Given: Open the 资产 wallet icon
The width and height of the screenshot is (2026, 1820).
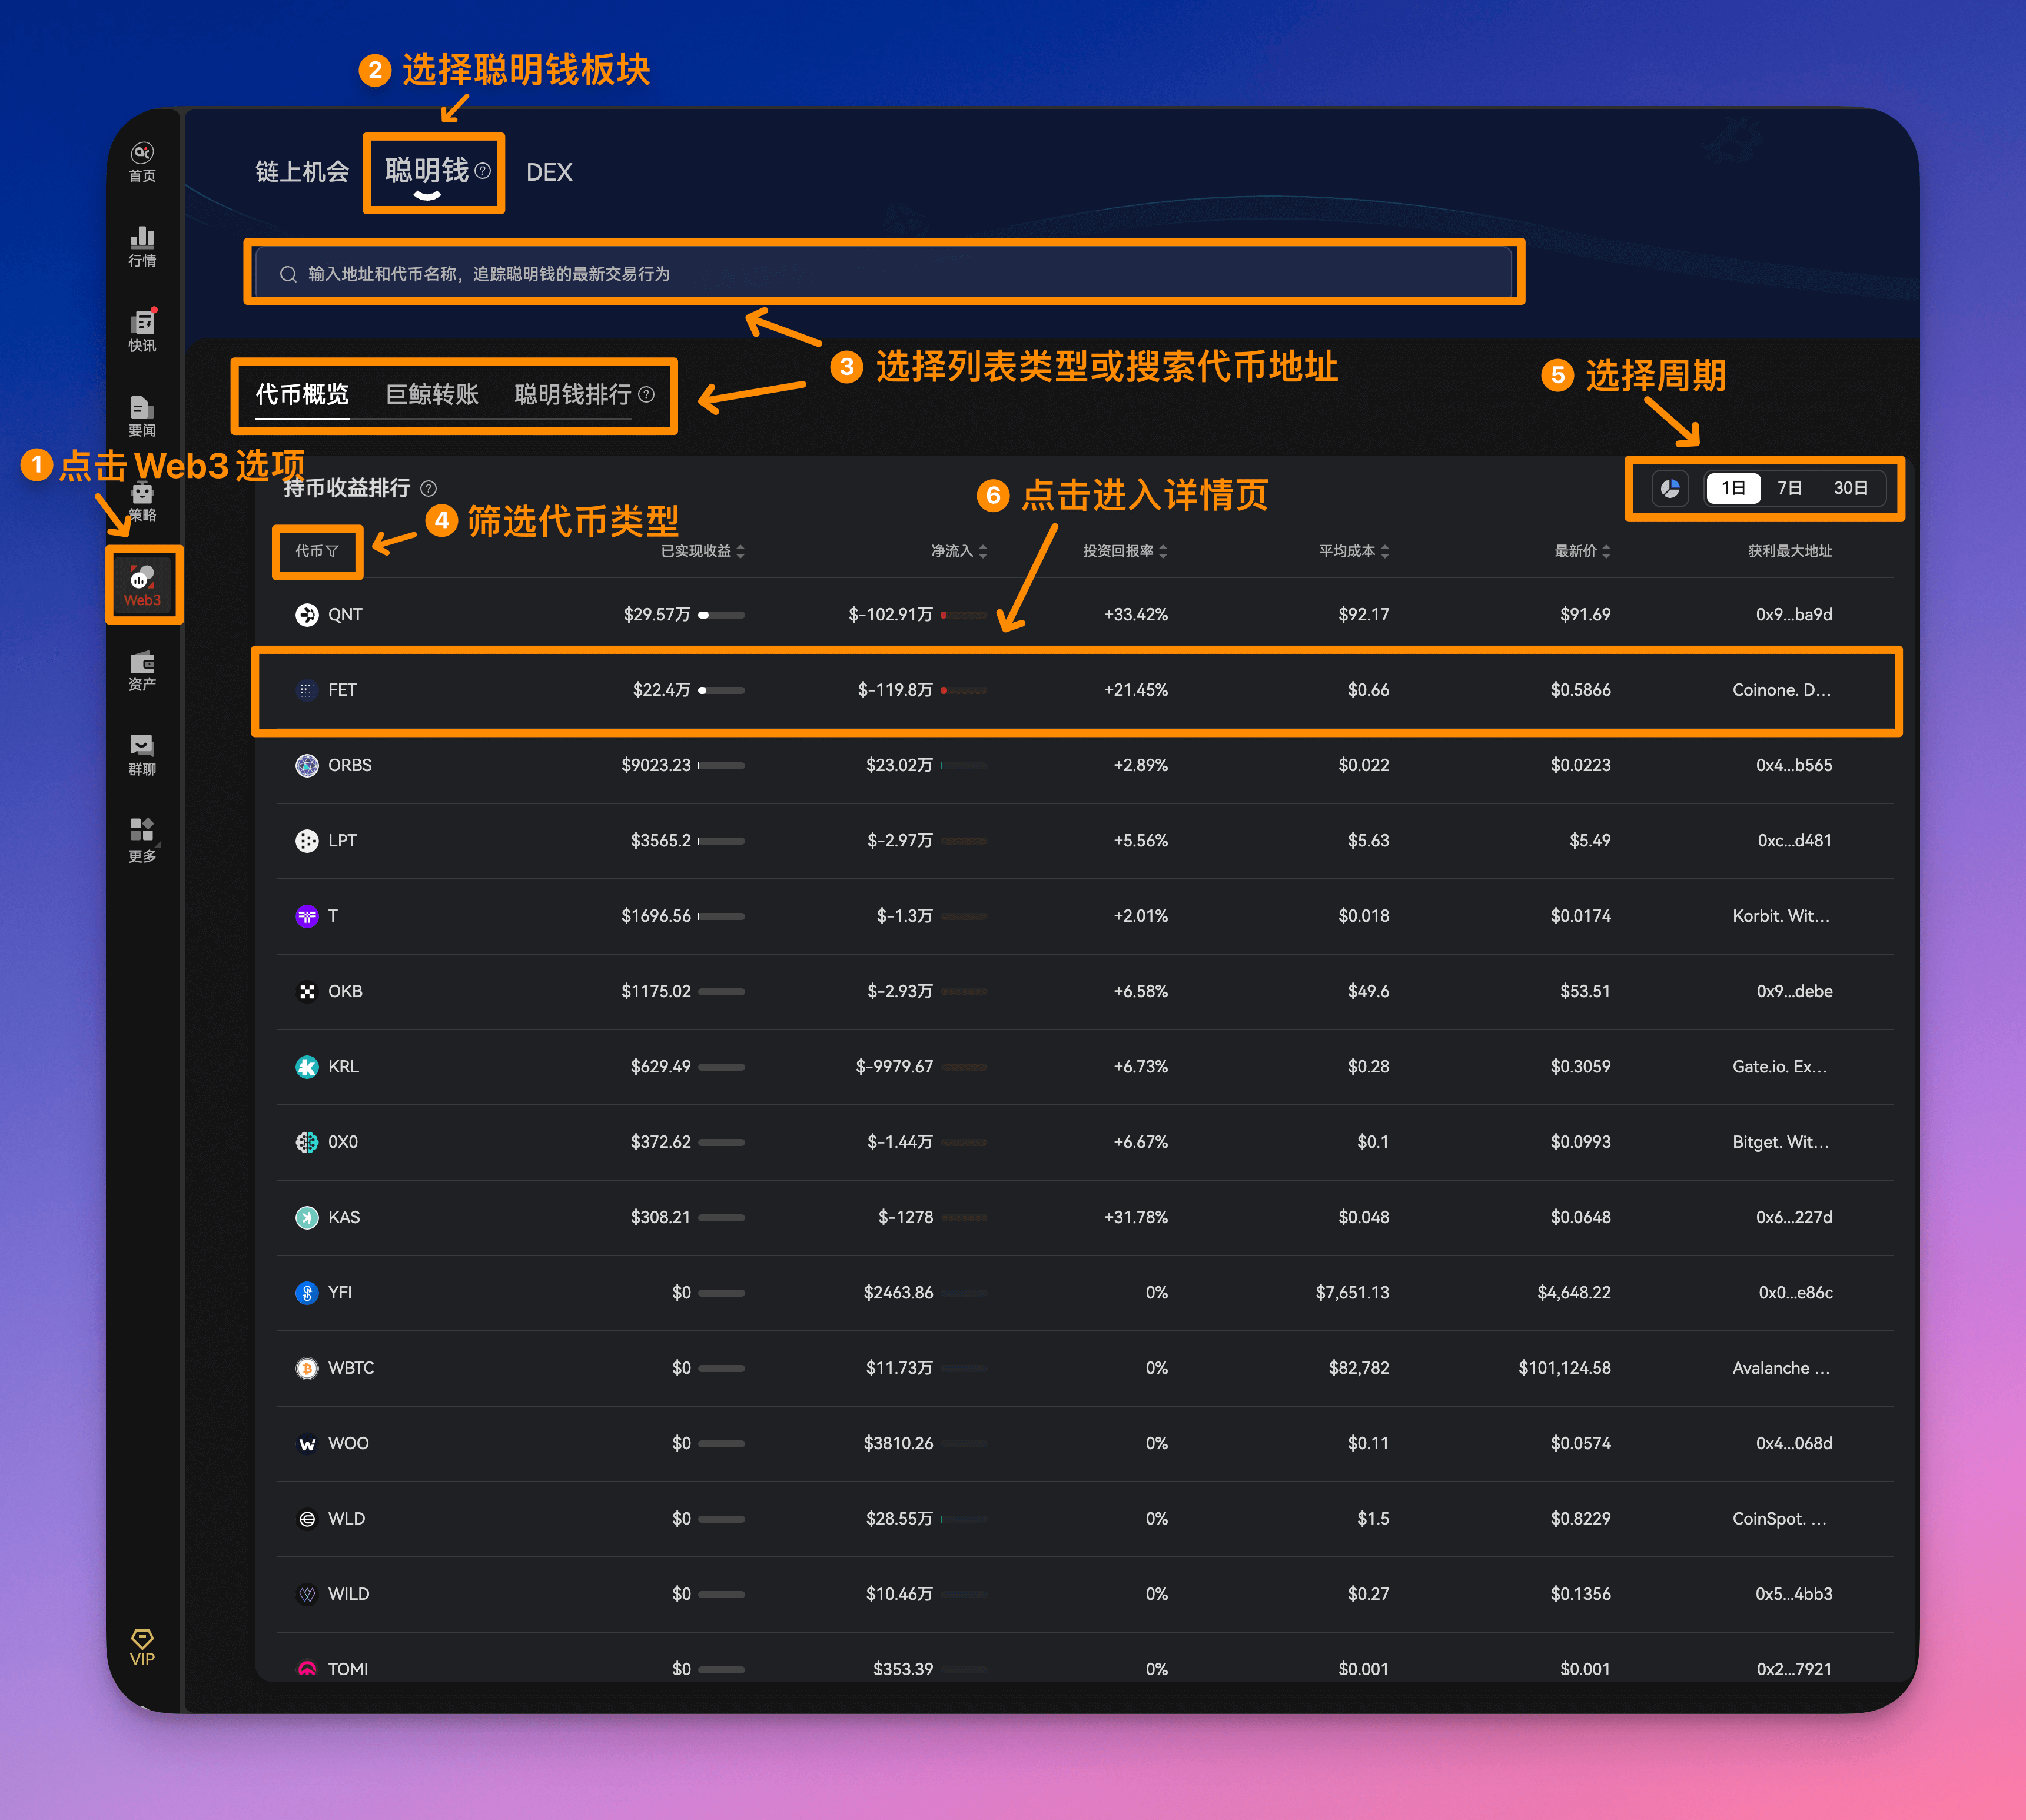Looking at the screenshot, I should point(142,671).
